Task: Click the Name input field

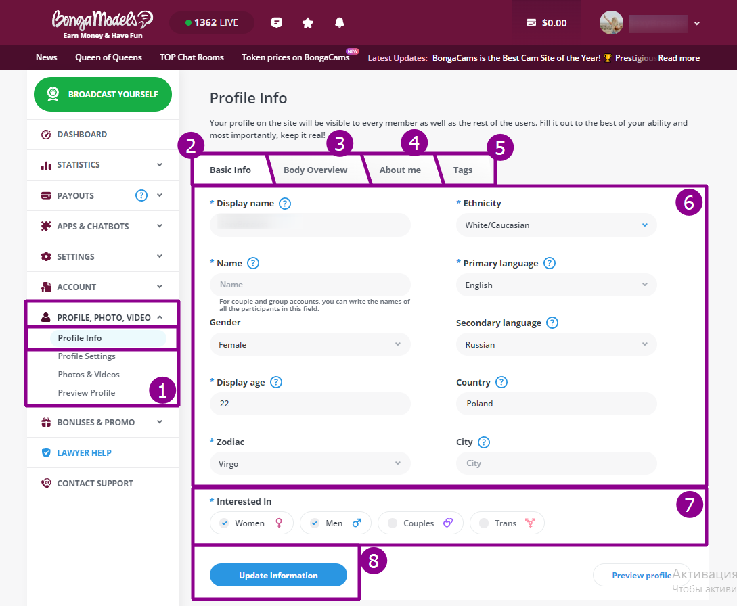Action: (x=310, y=285)
